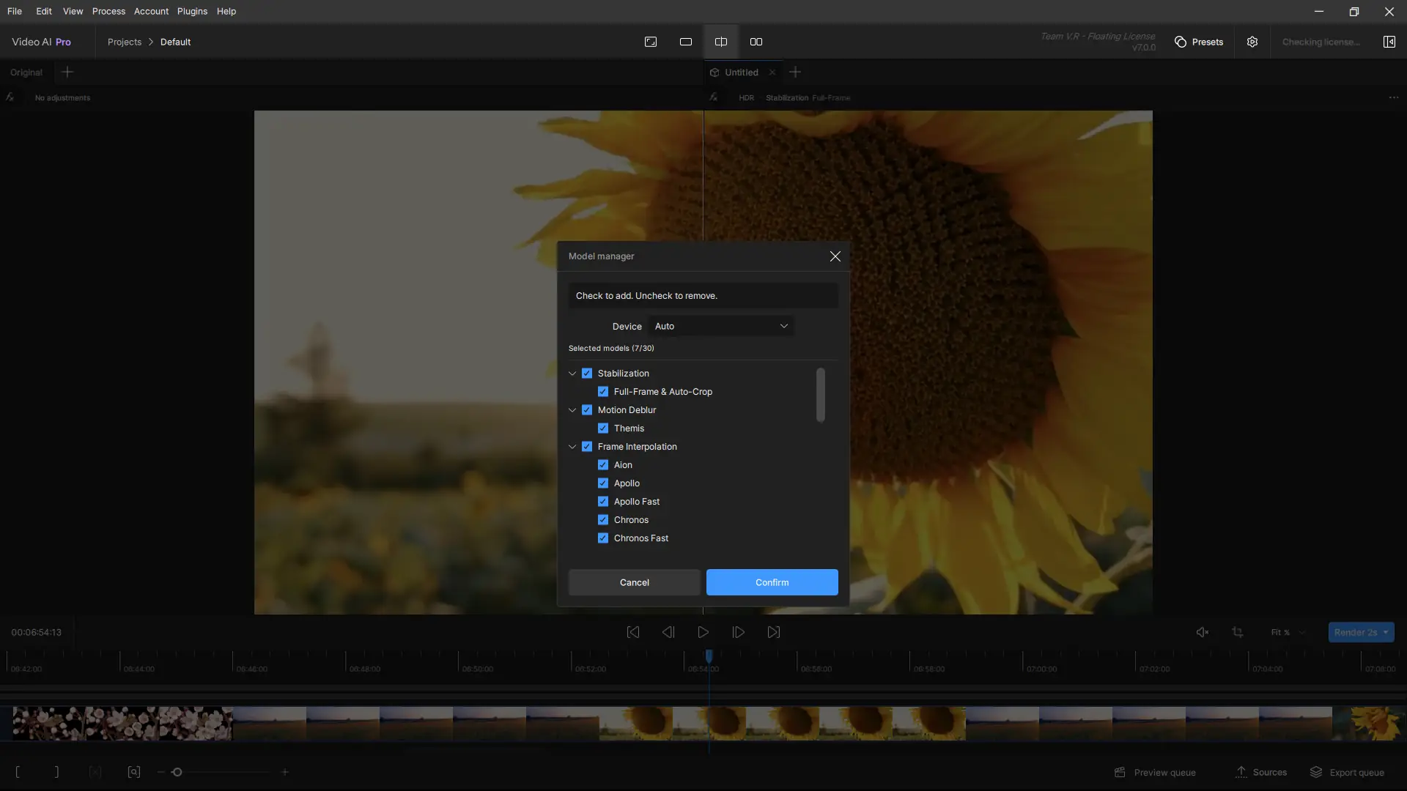Screen dimensions: 1407x791
Task: Collapse the Frame Interpolation section
Action: click(572, 446)
